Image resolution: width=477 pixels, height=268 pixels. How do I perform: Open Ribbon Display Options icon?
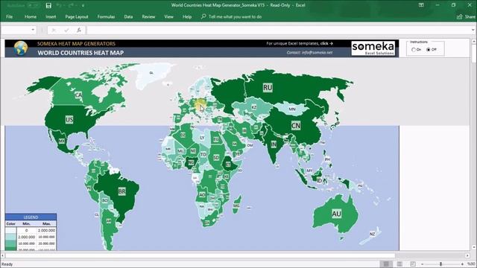point(421,5)
